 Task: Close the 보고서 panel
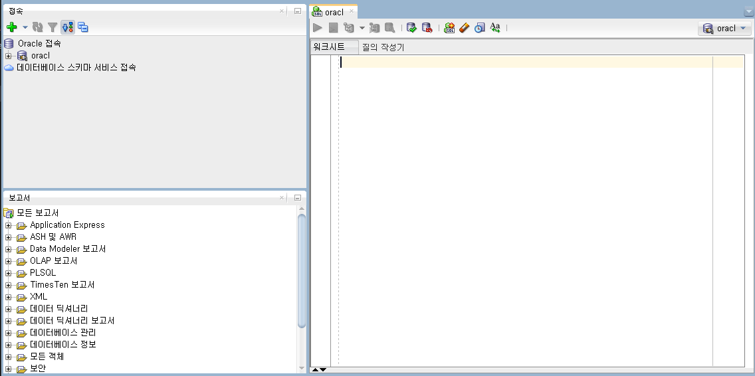click(x=282, y=197)
